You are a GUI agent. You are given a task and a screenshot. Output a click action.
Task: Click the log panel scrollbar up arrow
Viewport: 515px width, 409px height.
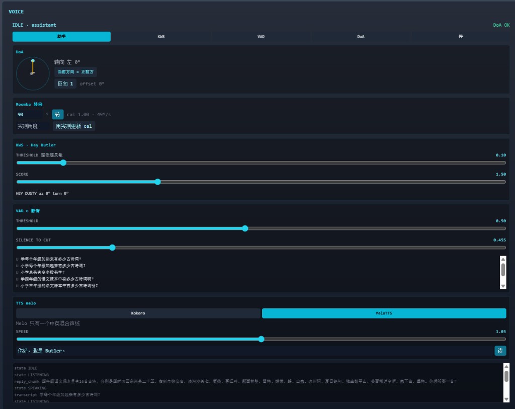(x=506, y=367)
